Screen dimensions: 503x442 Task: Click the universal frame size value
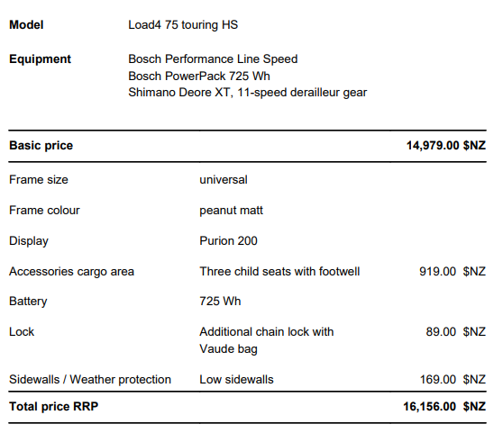224,180
